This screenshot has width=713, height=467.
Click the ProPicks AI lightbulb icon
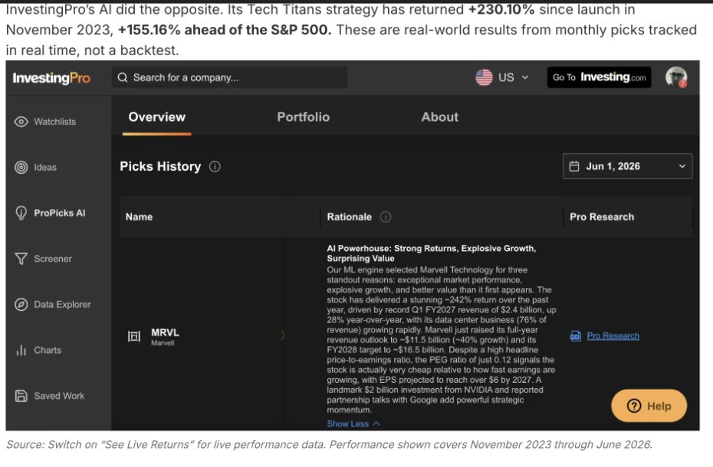pyautogui.click(x=21, y=213)
